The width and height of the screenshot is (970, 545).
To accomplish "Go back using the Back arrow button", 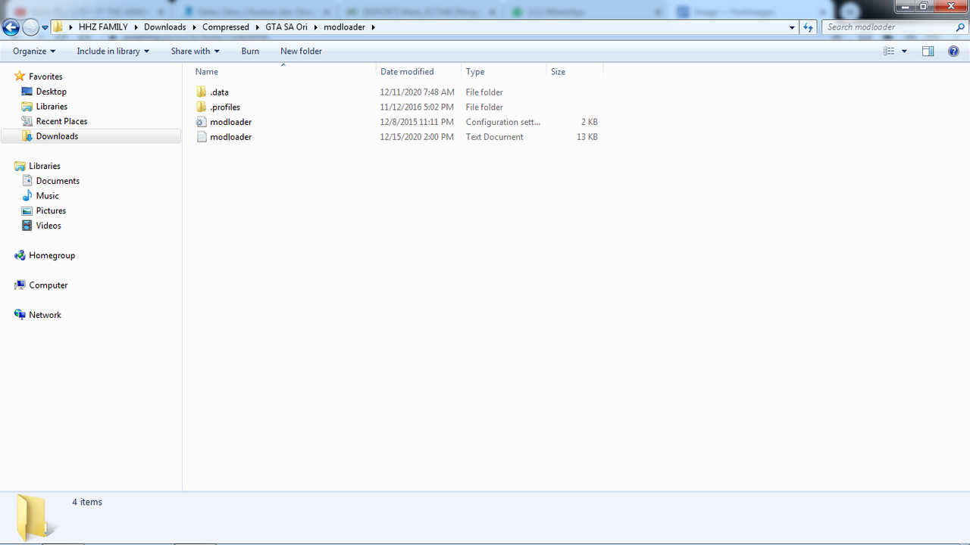I will point(11,28).
